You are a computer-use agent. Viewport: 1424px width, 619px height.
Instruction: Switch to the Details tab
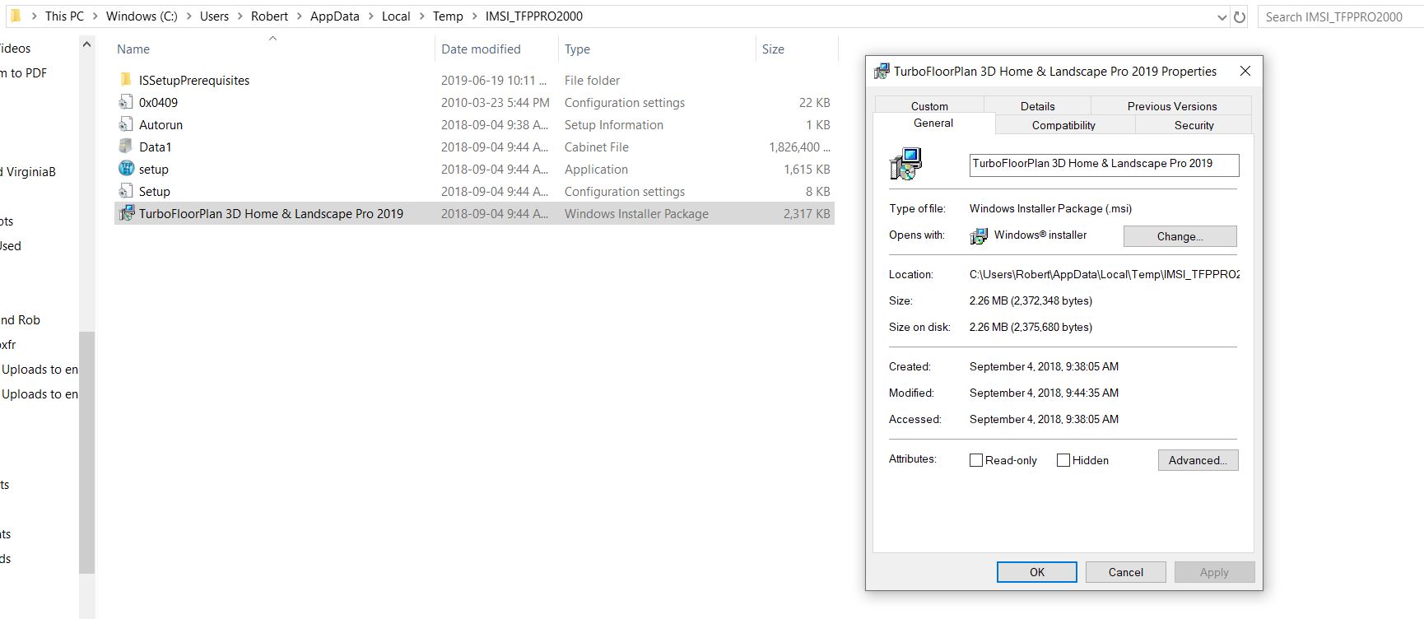click(x=1037, y=105)
